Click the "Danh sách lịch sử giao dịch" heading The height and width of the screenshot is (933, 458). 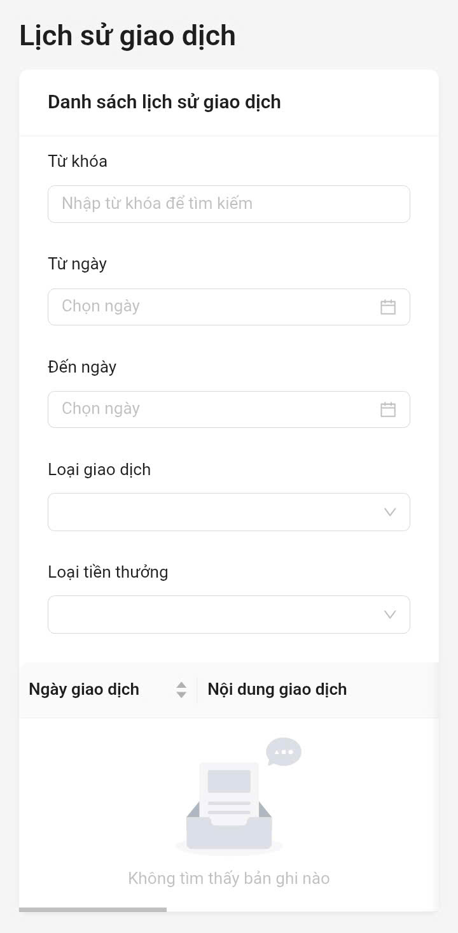coord(164,102)
